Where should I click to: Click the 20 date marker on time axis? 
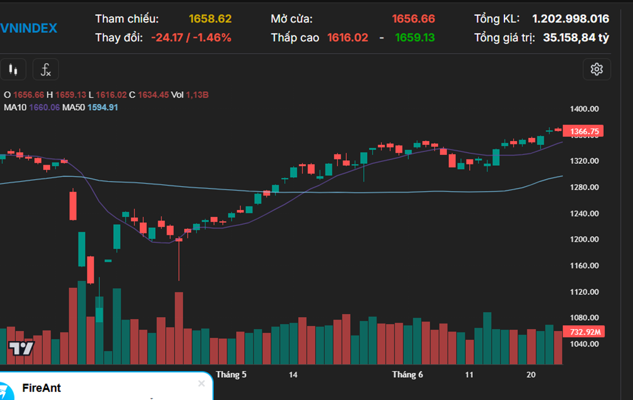[x=531, y=375]
